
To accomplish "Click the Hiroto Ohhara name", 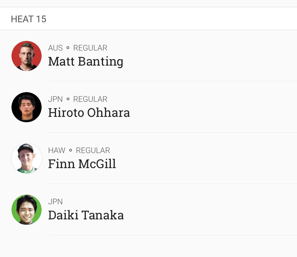I will 89,113.
